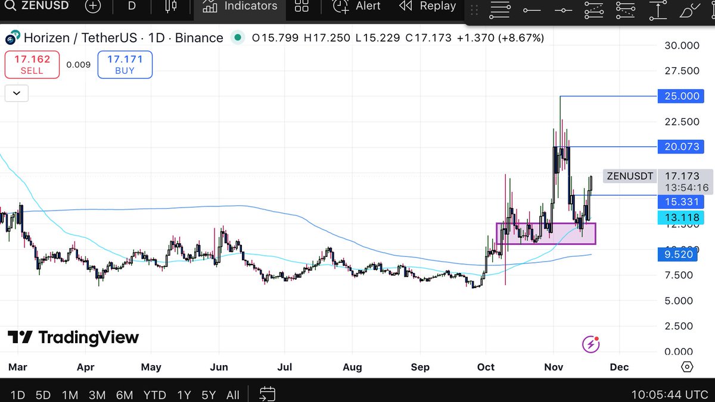Screen dimensions: 715x402
Task: Select the purple rectangle drawing on chart
Action: click(546, 233)
